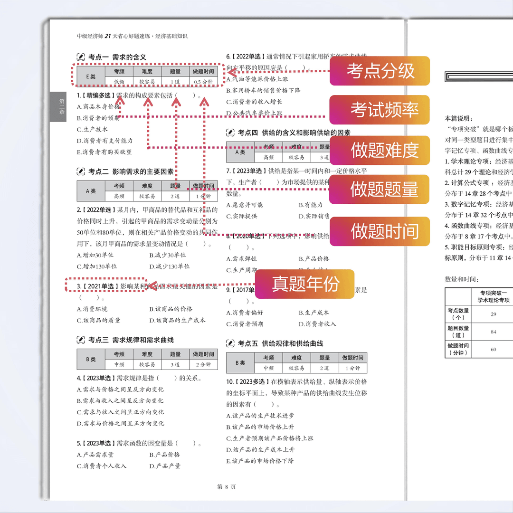
Task: Choose option A.增加30单位
Action: (95, 255)
